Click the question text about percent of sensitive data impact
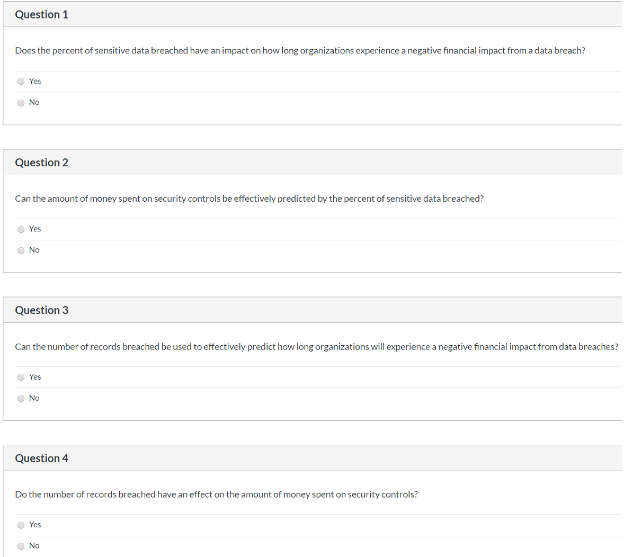Image resolution: width=624 pixels, height=557 pixels. pos(300,51)
